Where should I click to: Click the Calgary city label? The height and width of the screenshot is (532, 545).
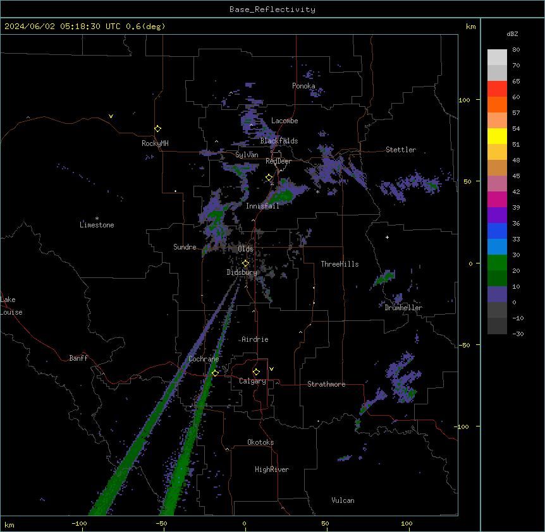click(x=252, y=381)
